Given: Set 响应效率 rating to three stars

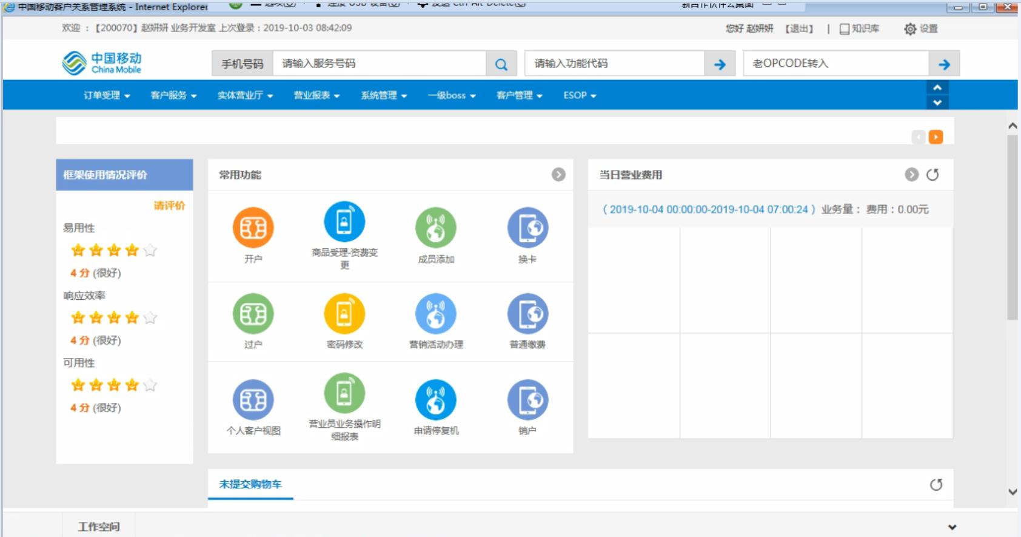Looking at the screenshot, I should click(114, 317).
